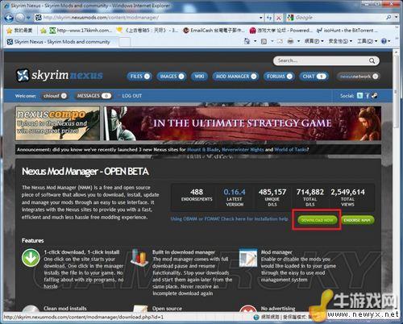Click the red Stop loading icon
This screenshot has width=403, height=324.
click(279, 18)
